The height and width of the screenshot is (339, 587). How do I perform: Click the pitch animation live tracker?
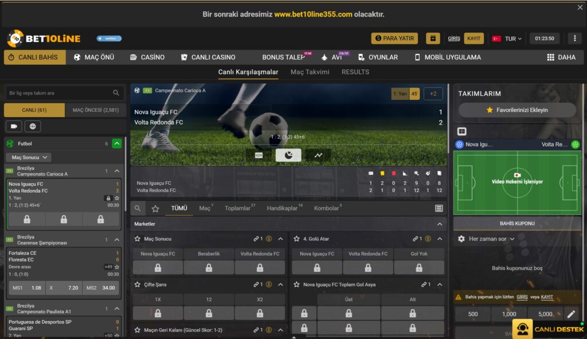pos(517,182)
